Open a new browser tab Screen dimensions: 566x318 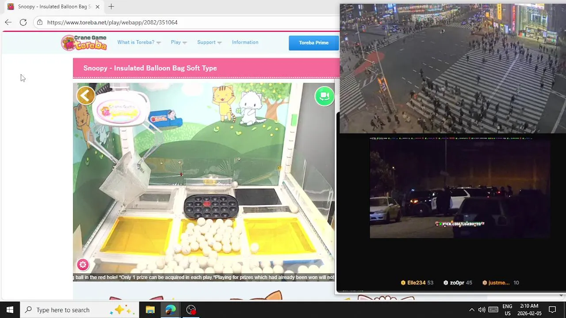pos(111,7)
